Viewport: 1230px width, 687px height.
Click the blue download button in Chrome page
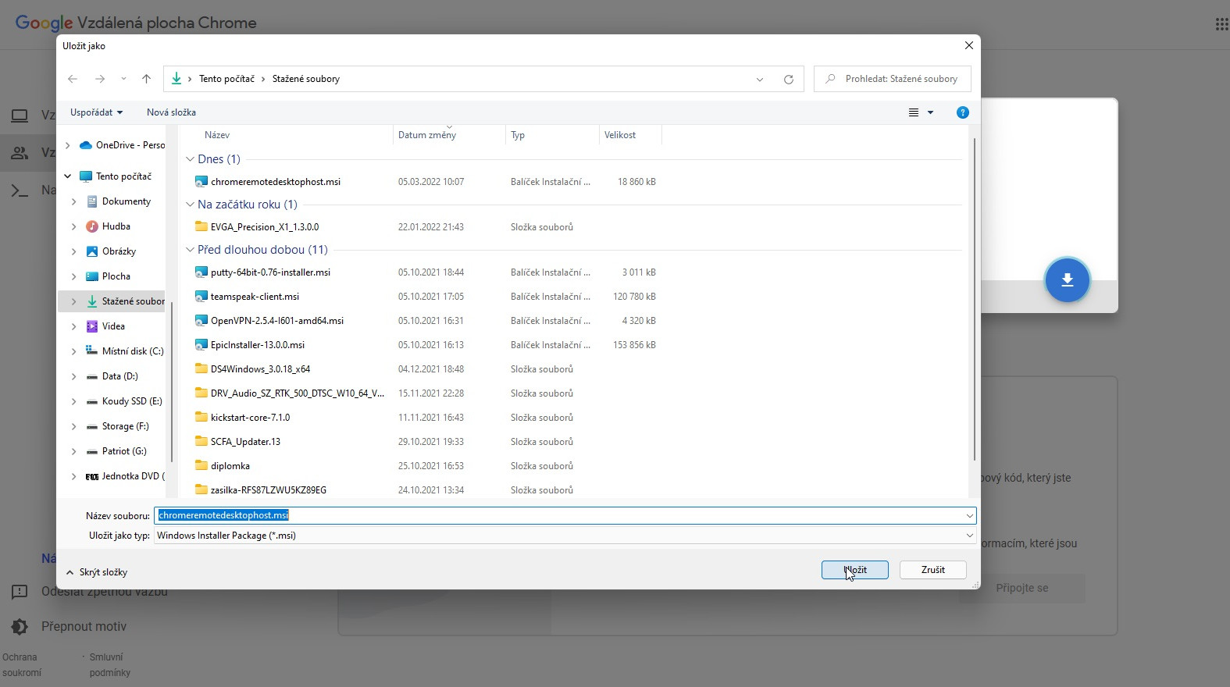coord(1067,279)
